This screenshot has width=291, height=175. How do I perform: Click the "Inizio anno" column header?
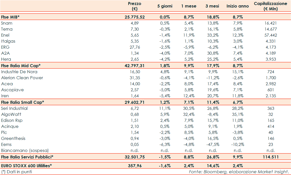pos(238,6)
